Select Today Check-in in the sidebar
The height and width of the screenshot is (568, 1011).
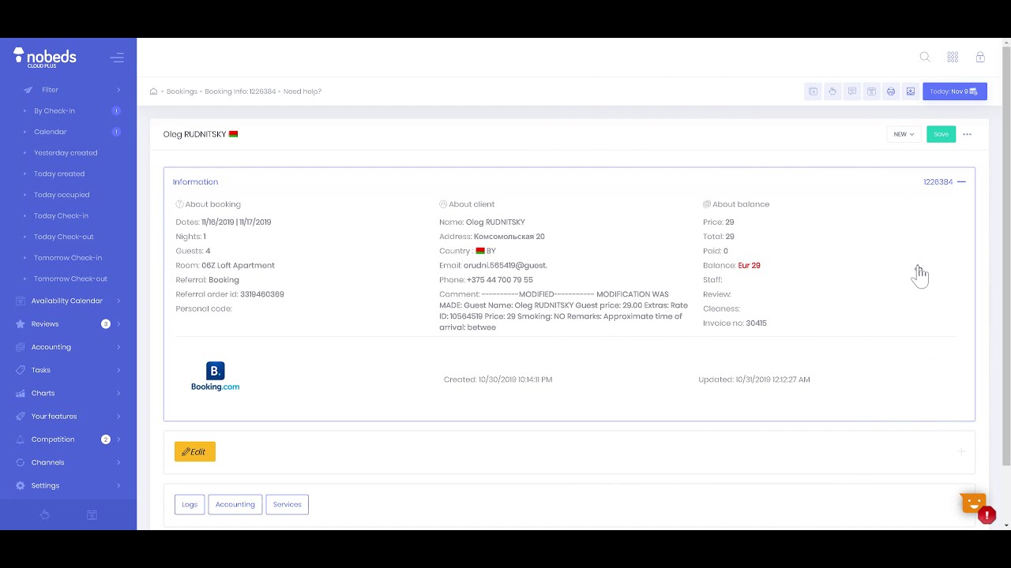tap(61, 215)
